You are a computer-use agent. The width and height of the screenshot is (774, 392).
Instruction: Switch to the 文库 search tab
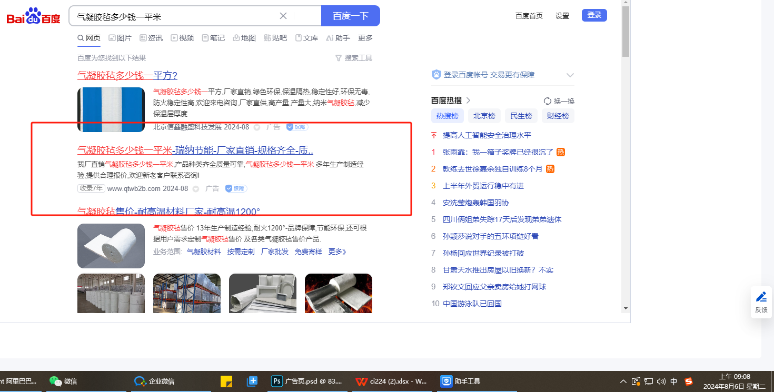pos(306,38)
